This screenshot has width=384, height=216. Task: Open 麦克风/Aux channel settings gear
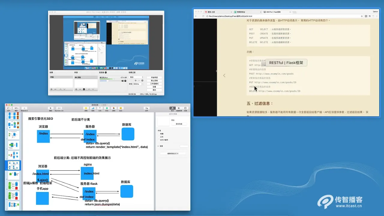click(125, 81)
